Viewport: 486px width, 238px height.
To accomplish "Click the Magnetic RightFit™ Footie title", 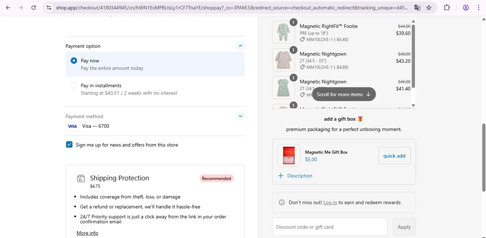I will 329,26.
